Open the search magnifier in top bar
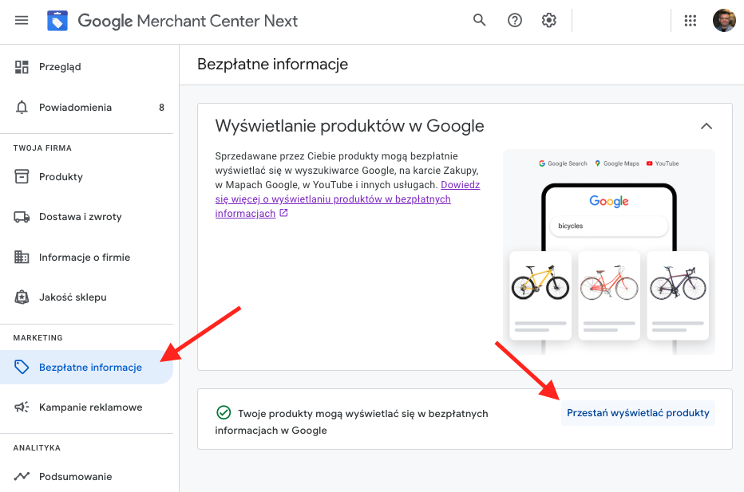744x492 pixels. coord(479,20)
